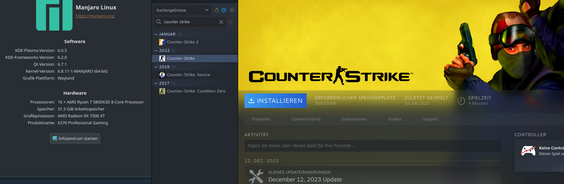Click the Kernel-Version value text
564x184 pixels.
click(x=83, y=71)
